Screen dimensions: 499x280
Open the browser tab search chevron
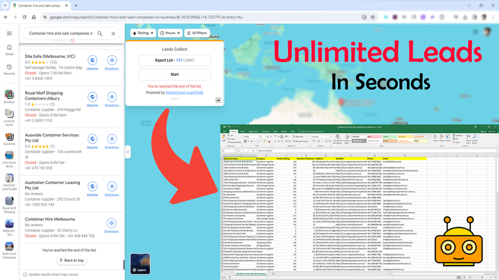click(5, 5)
